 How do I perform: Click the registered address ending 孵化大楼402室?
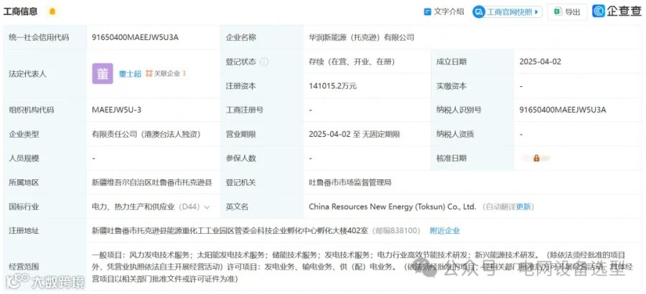[230, 231]
